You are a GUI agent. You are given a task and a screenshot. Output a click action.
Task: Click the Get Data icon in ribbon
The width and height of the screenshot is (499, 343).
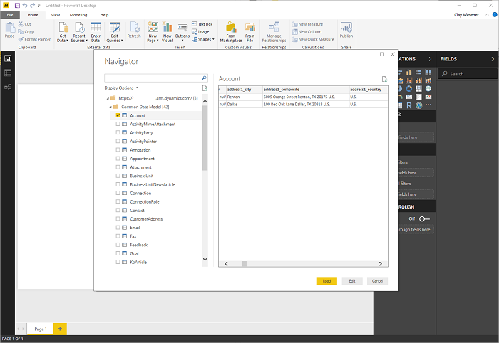(x=63, y=29)
